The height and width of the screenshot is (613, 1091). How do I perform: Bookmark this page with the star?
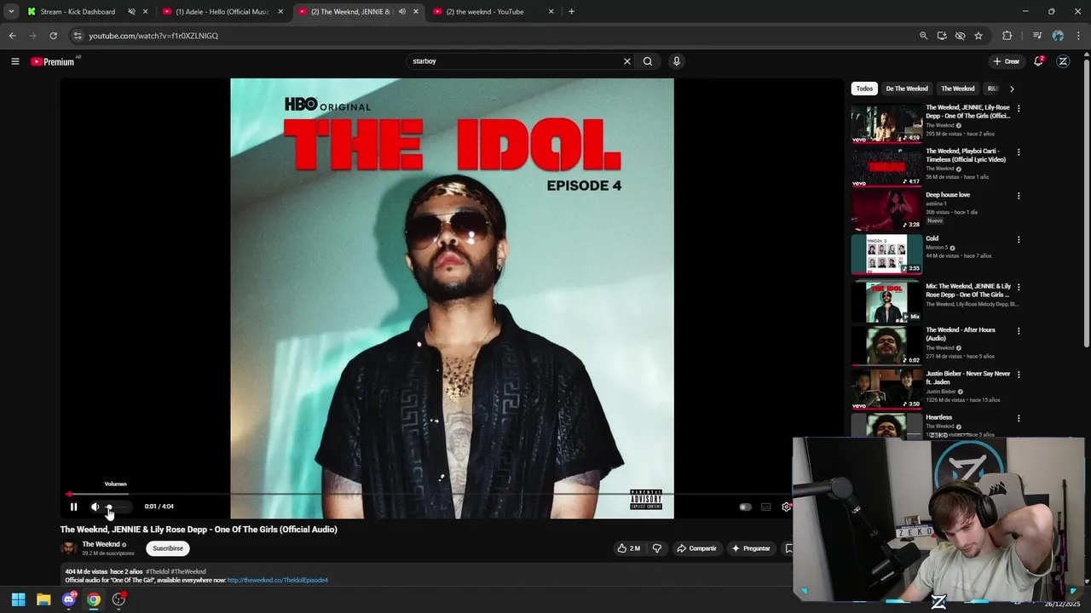tap(978, 36)
